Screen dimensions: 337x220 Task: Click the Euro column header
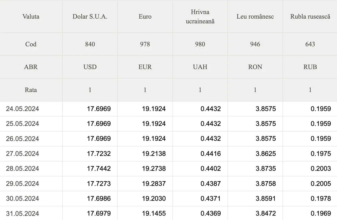pos(145,17)
